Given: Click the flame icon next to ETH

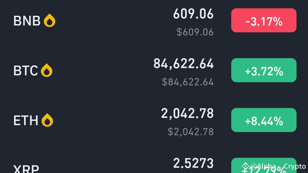Looking at the screenshot, I should click(47, 120).
